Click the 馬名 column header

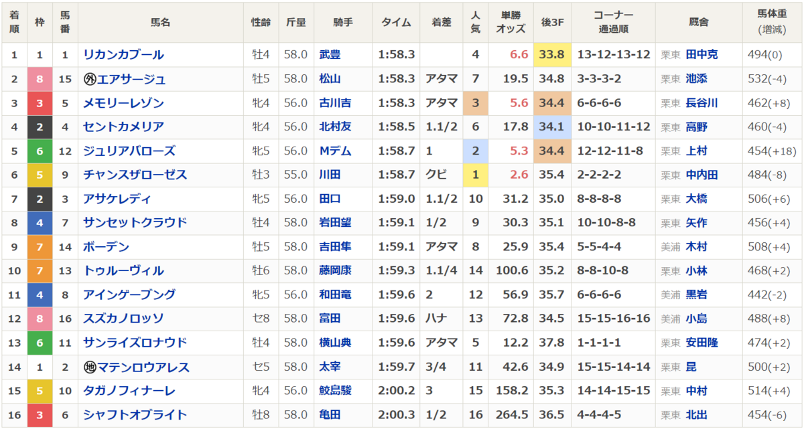click(x=161, y=22)
